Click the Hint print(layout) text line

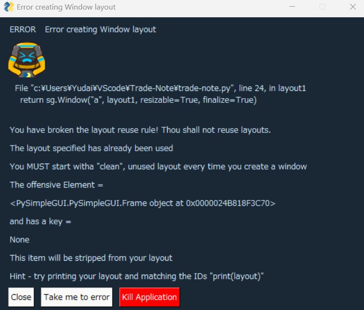pyautogui.click(x=136, y=276)
